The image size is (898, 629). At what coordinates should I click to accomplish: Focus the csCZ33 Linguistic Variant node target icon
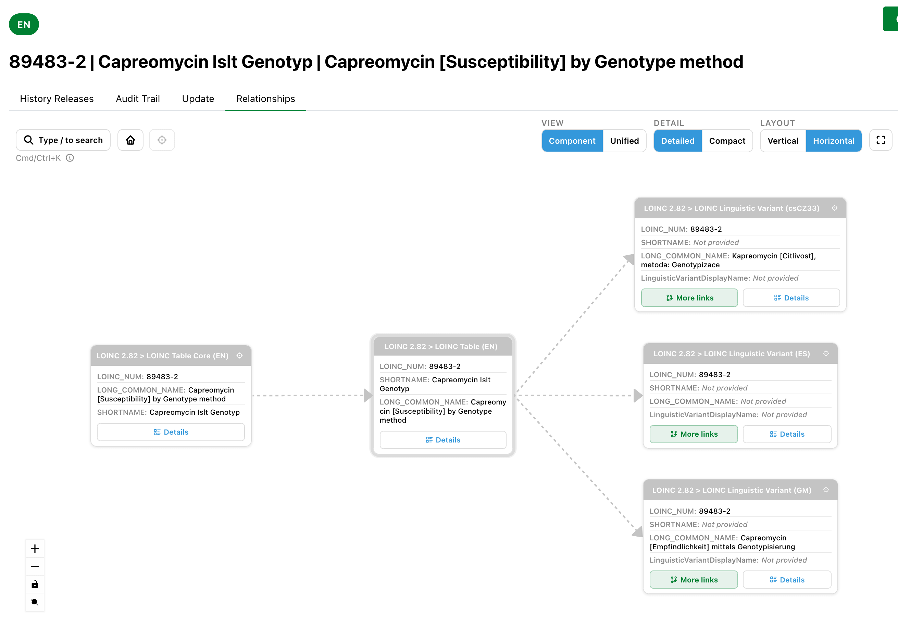pos(834,208)
